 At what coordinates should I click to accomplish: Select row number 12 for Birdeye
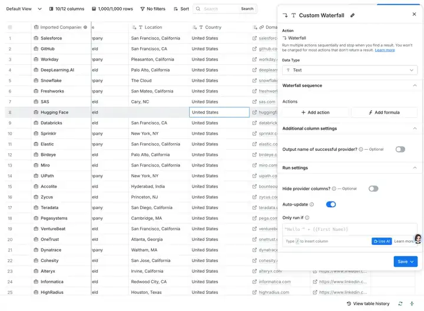(10, 155)
